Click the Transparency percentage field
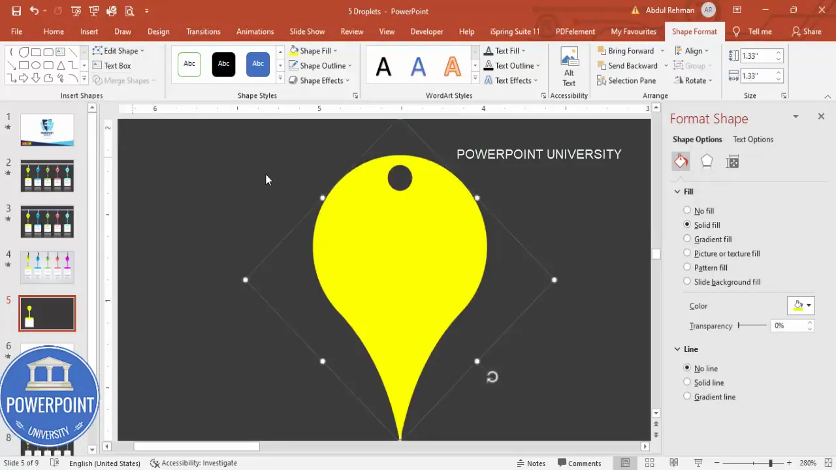The image size is (836, 470). coord(789,325)
